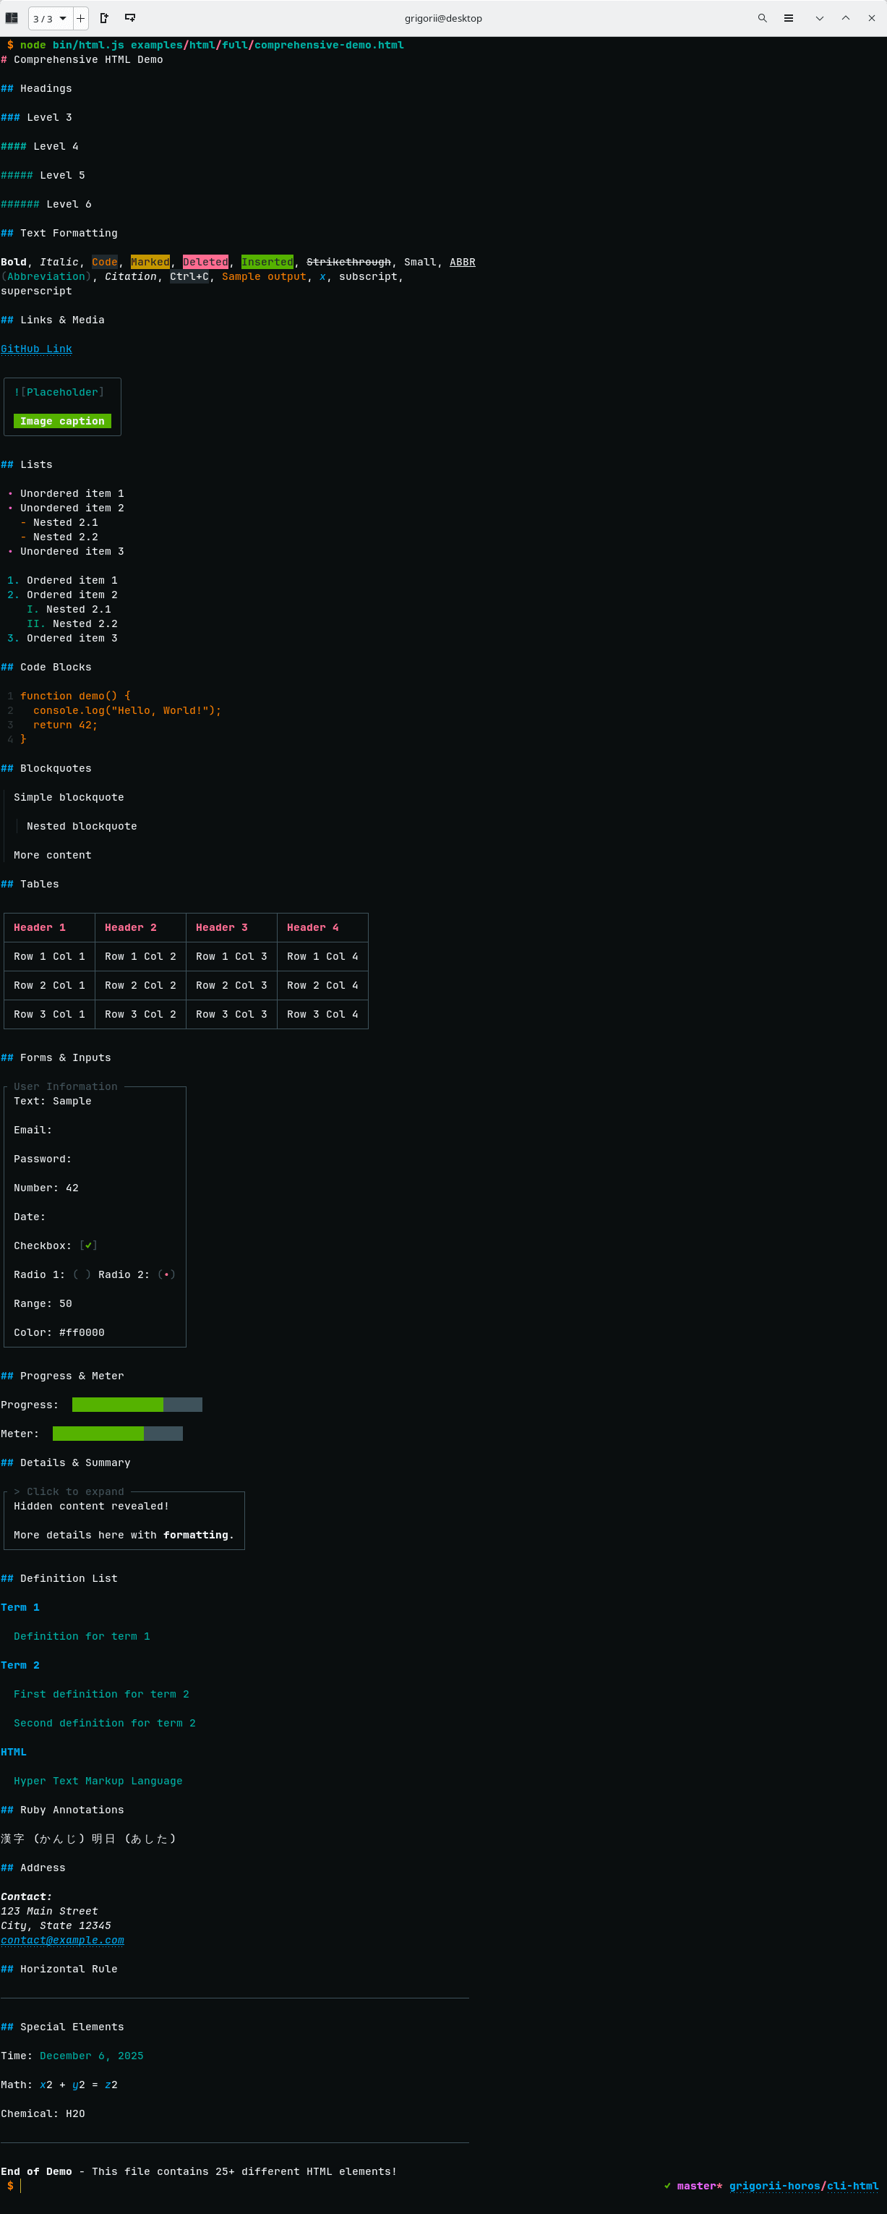Follow the GitHub Link hyperlink
This screenshot has width=887, height=2214.
pyautogui.click(x=36, y=349)
